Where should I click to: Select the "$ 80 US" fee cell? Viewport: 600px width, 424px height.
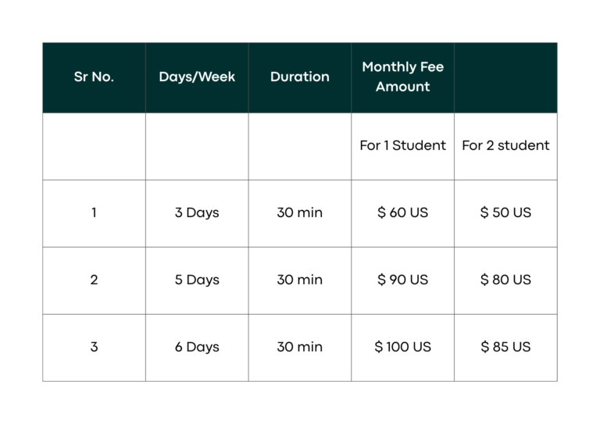[505, 280]
